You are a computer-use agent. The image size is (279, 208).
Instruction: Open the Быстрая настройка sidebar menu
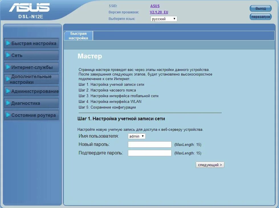pyautogui.click(x=32, y=43)
